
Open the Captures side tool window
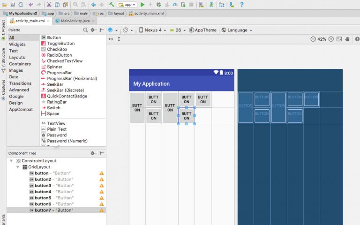point(3,90)
